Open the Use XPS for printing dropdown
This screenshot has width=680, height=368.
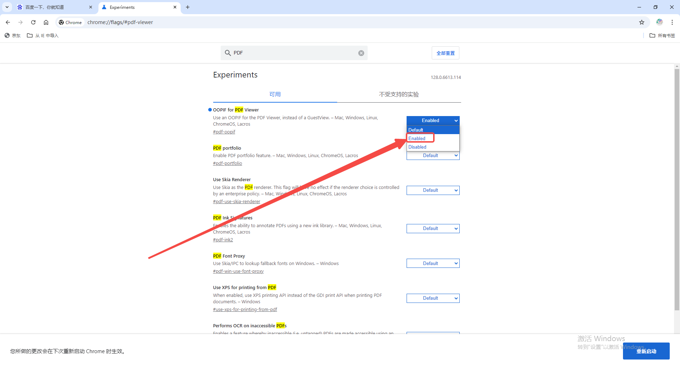coord(433,298)
